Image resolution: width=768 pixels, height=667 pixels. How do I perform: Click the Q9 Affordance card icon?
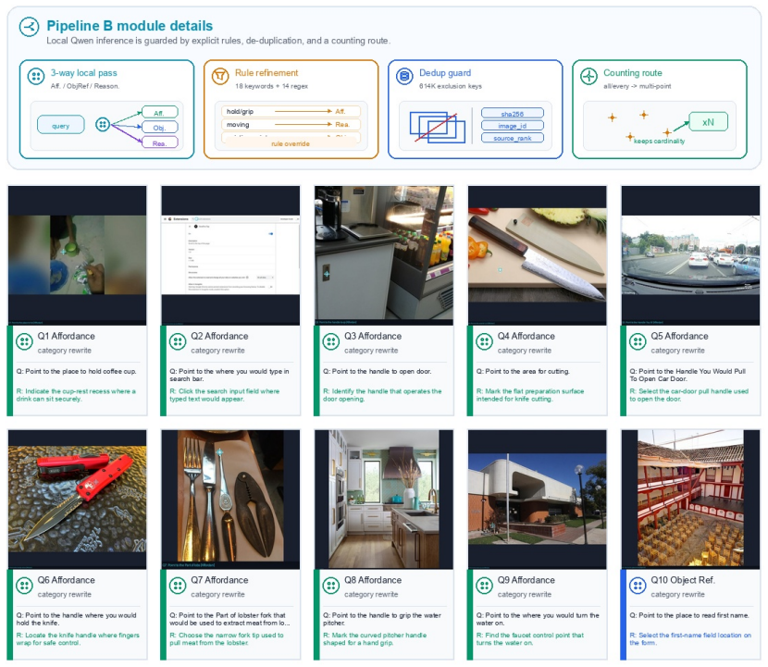point(484,586)
